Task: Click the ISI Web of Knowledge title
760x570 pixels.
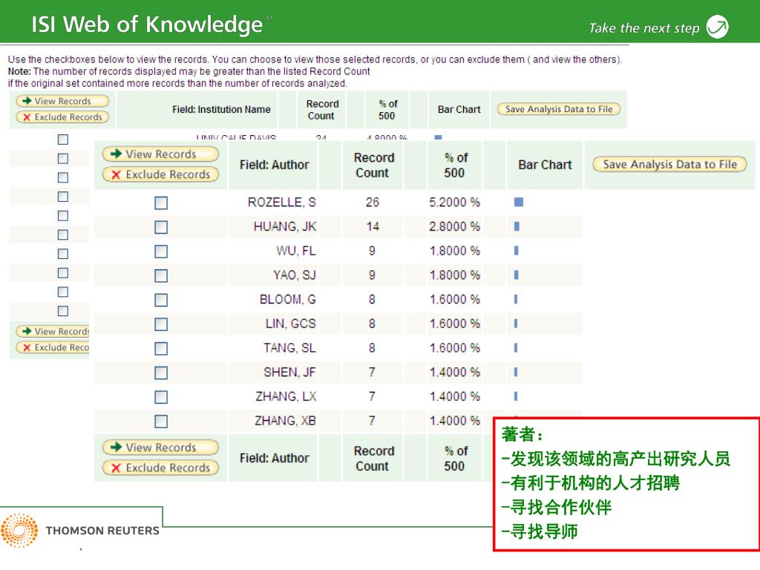Action: click(x=148, y=24)
